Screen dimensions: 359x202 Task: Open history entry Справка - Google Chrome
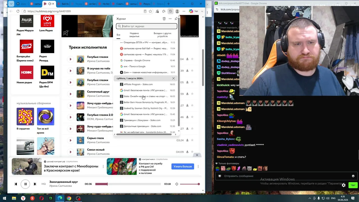point(148,60)
